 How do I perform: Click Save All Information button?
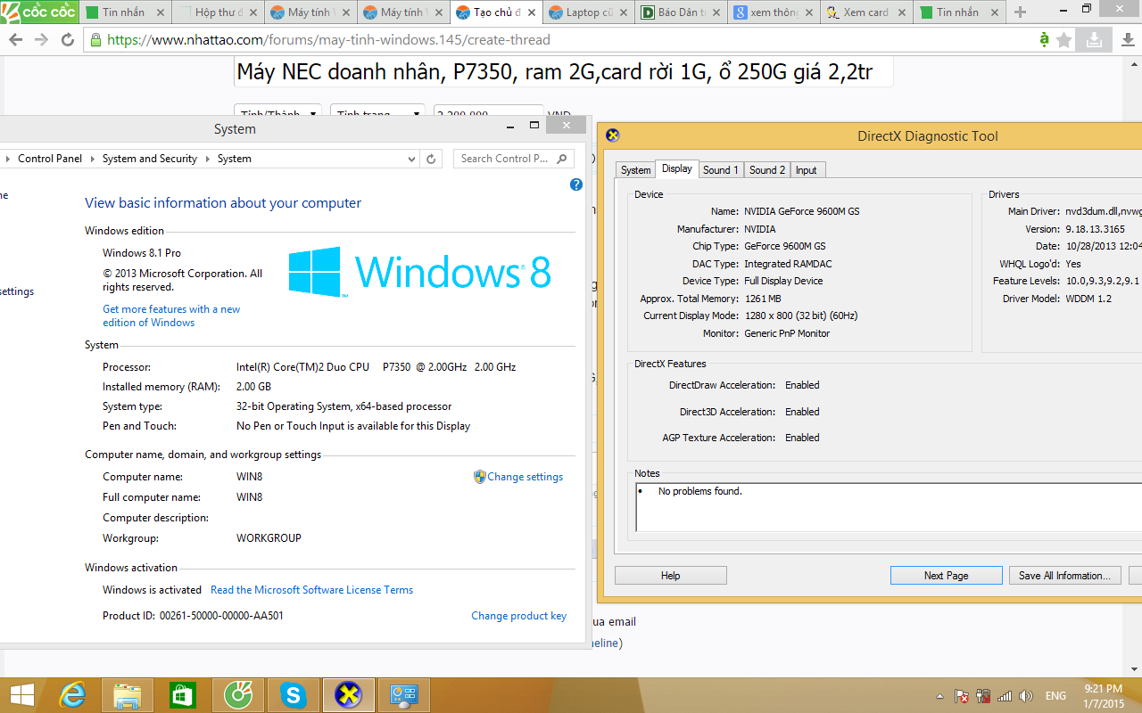(1065, 576)
